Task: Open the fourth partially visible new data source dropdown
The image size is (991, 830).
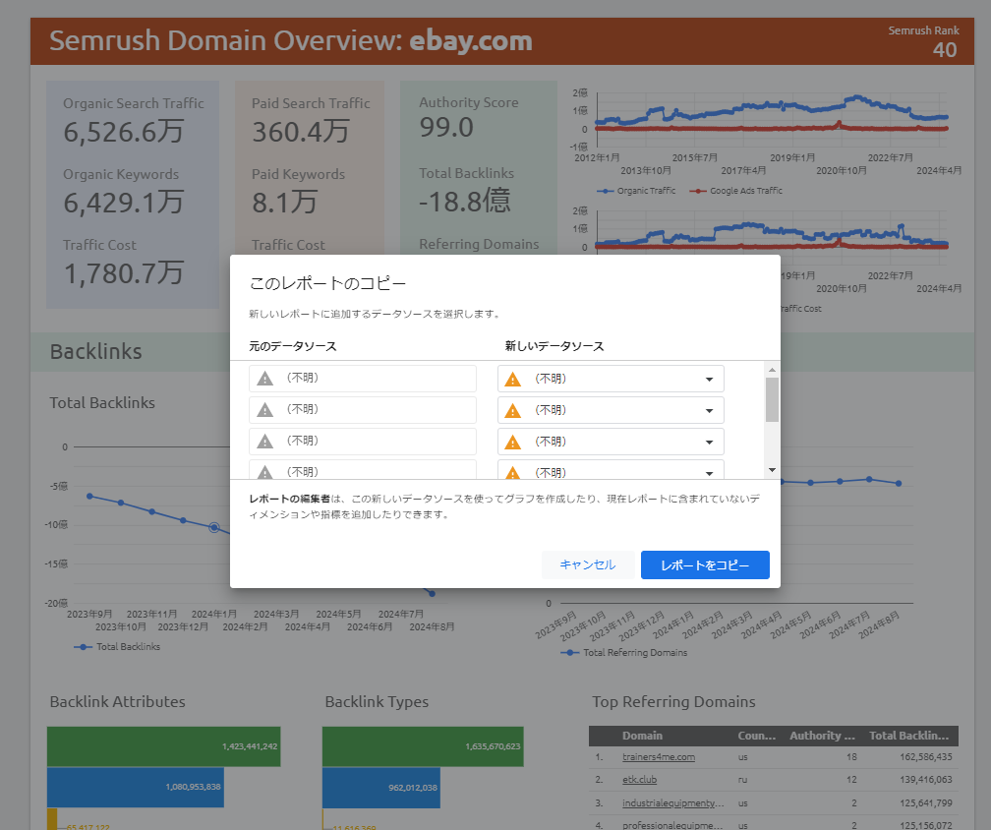Action: [611, 470]
